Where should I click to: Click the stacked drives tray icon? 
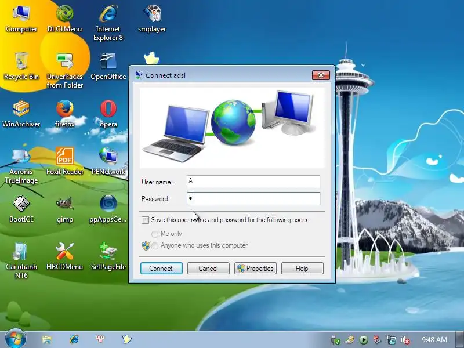350,340
